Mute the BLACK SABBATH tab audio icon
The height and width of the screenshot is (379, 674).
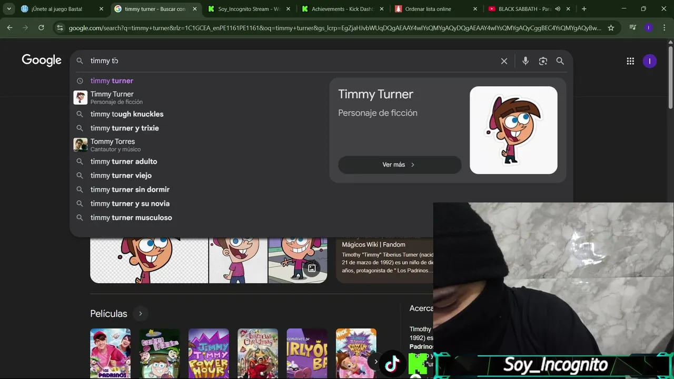(x=558, y=9)
